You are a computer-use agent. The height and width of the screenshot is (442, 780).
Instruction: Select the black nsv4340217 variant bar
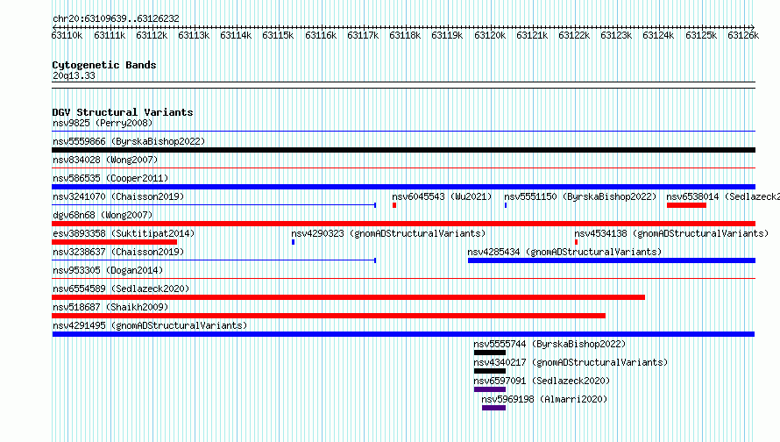[490, 371]
